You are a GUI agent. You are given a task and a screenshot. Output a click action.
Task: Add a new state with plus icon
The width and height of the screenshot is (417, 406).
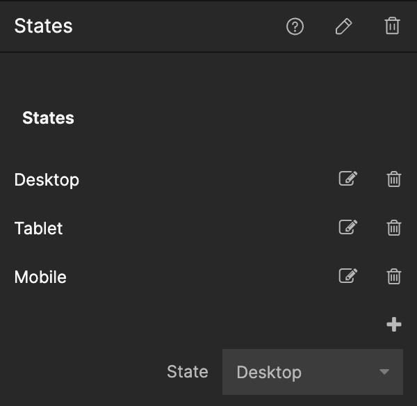[394, 325]
